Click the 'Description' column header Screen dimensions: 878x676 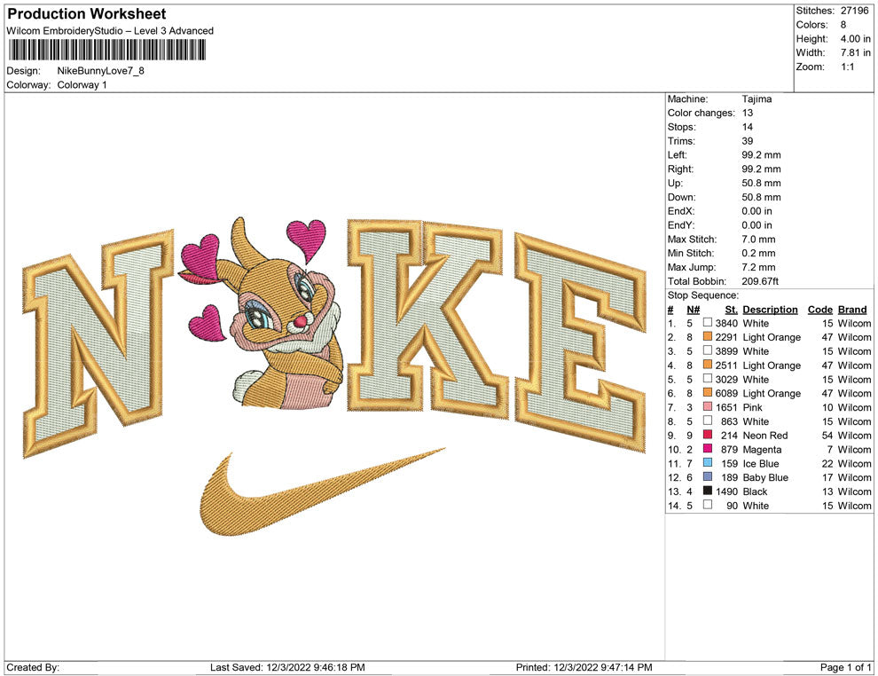pyautogui.click(x=770, y=309)
